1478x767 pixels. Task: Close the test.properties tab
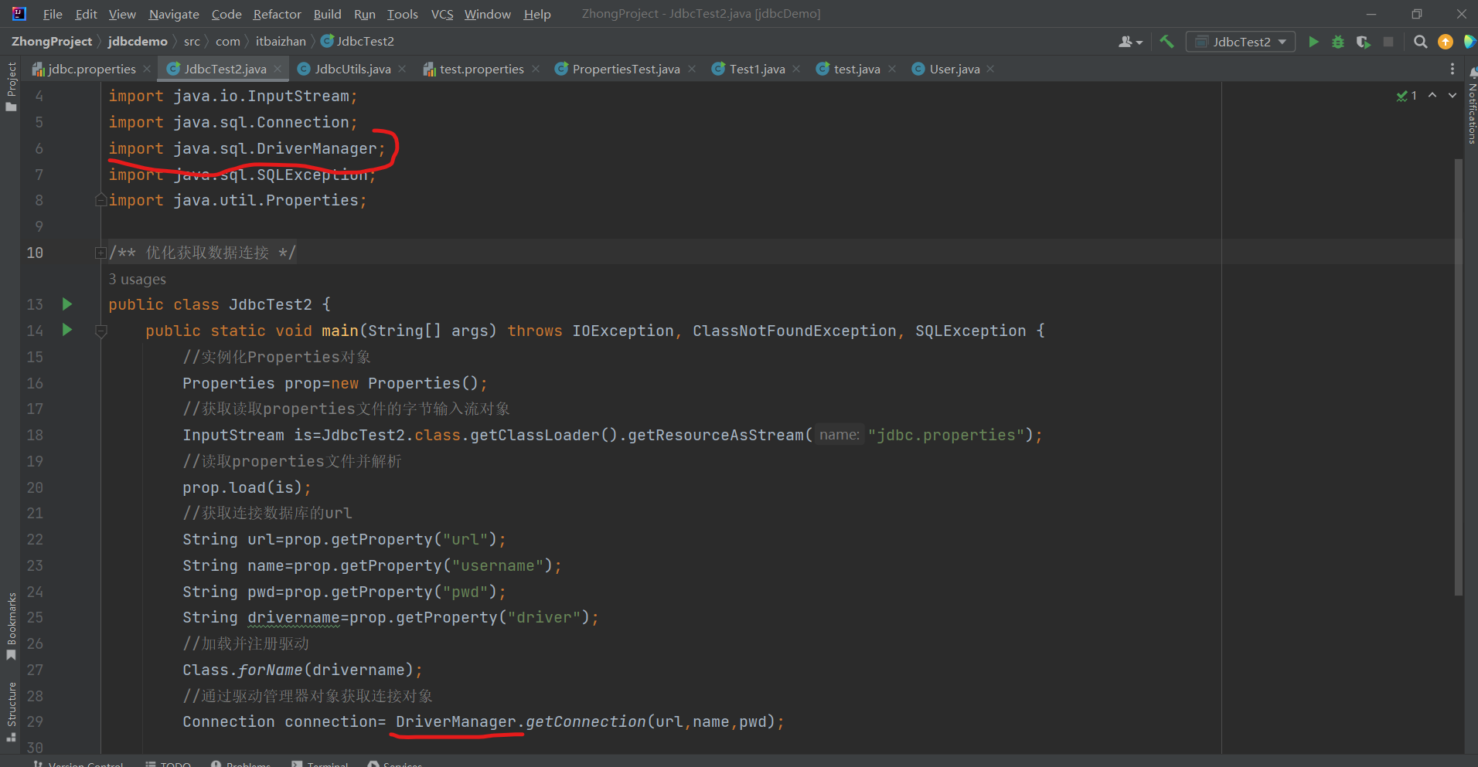pos(536,69)
